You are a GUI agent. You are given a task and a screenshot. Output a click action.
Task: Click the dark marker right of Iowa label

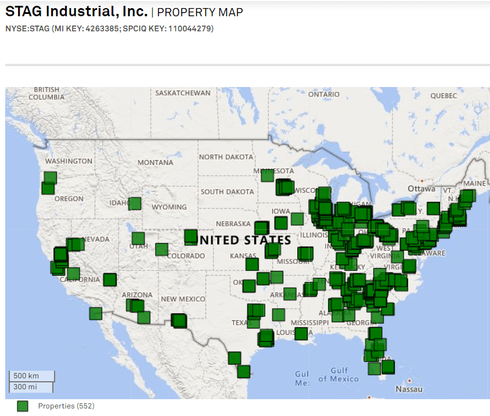[281, 223]
